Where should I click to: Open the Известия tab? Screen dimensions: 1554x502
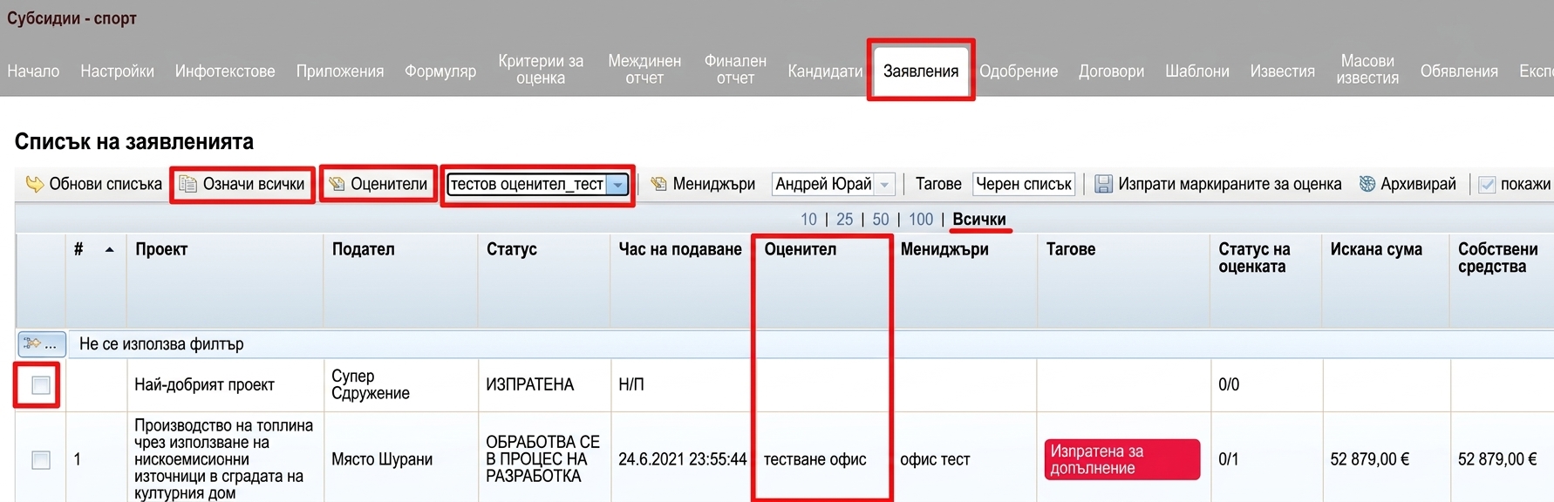pos(1282,71)
